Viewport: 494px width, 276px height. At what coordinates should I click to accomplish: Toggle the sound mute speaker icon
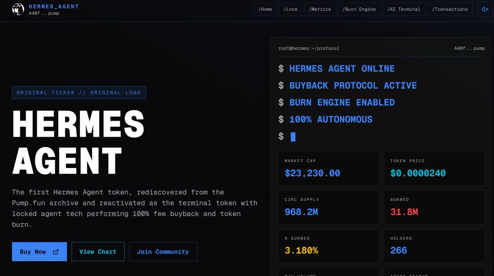[x=485, y=9]
